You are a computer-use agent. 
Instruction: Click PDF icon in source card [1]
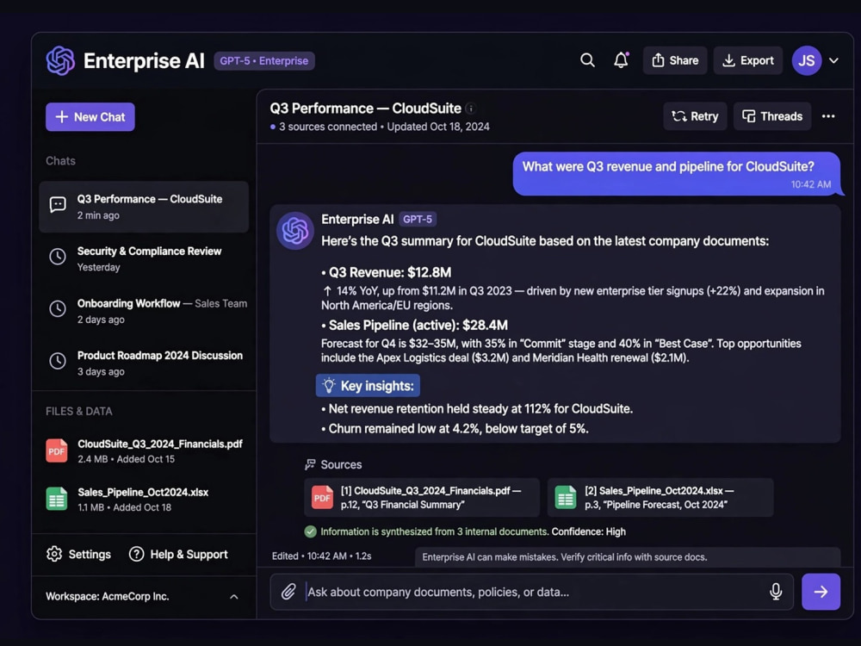(x=322, y=498)
